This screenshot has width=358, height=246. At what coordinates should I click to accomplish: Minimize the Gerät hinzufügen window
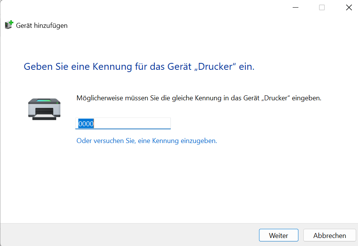[x=295, y=8]
